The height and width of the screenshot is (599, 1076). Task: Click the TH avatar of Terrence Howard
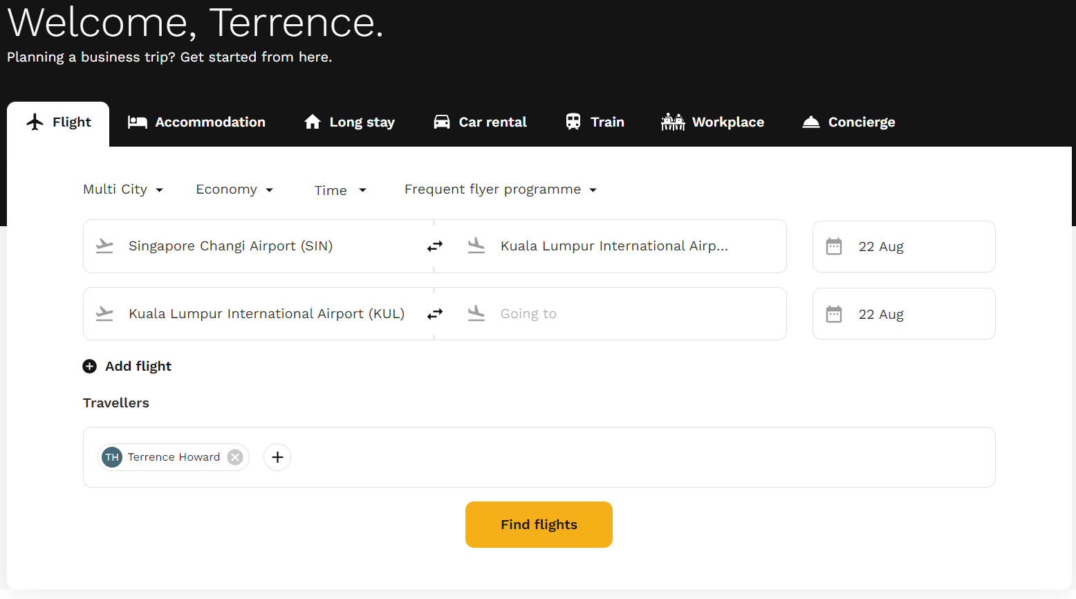tap(112, 457)
